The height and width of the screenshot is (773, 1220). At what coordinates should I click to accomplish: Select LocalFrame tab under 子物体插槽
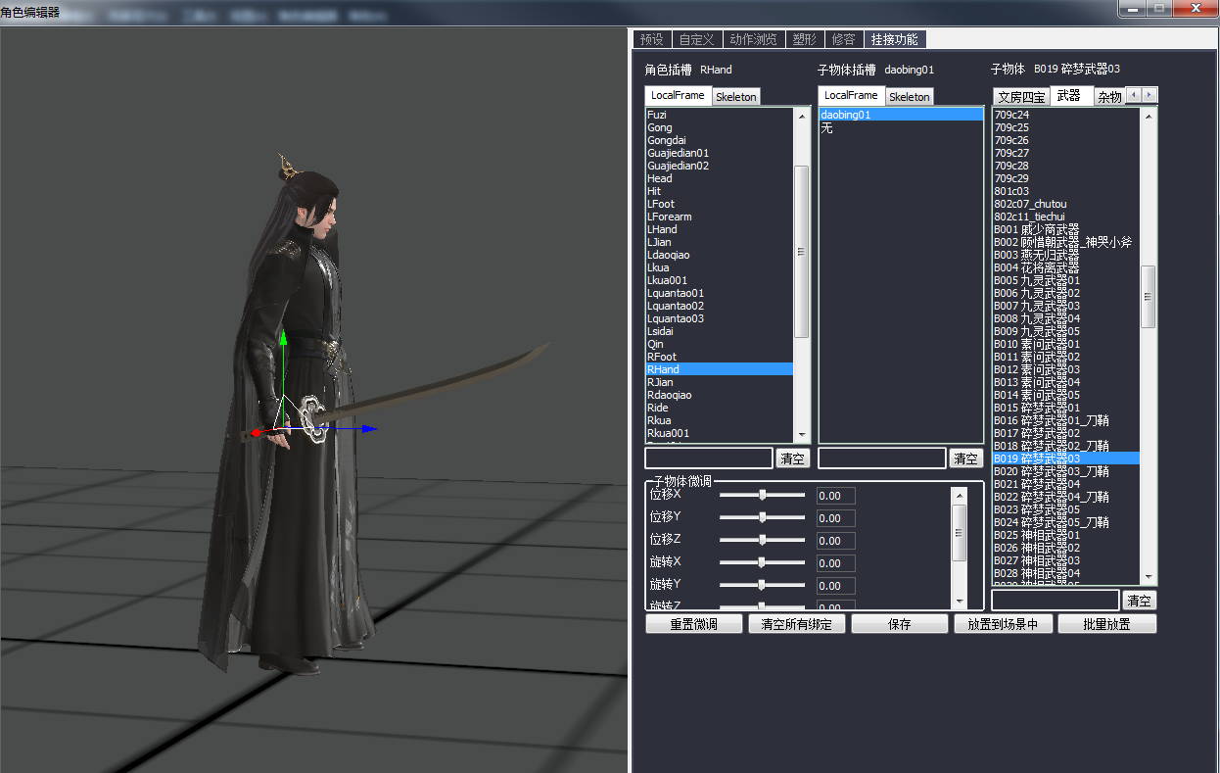point(851,95)
